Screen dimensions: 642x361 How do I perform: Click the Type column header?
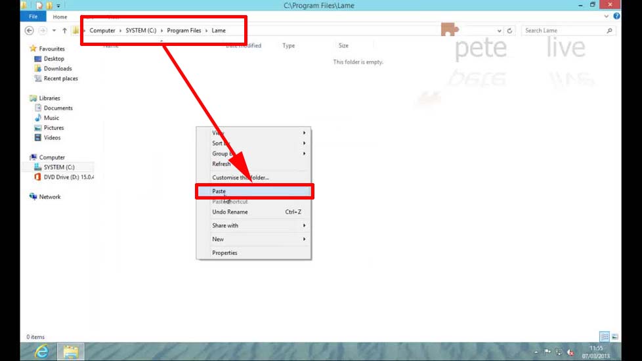289,45
